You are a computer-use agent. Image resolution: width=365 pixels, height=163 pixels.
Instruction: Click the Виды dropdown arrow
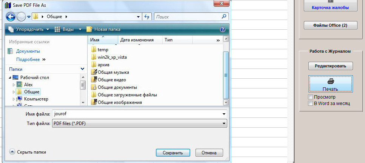coord(80,29)
